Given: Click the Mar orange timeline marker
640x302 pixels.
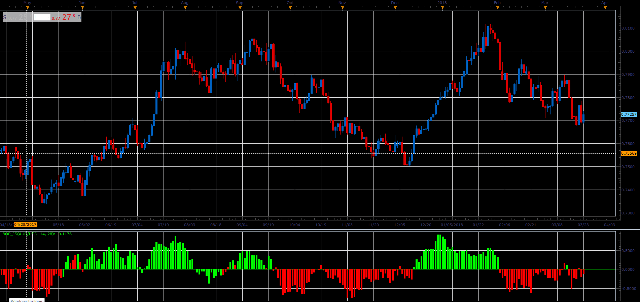Looking at the screenshot, I should tap(545, 8).
